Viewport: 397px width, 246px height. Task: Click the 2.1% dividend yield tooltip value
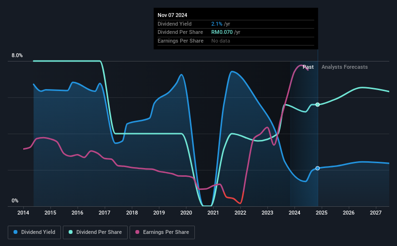point(217,24)
